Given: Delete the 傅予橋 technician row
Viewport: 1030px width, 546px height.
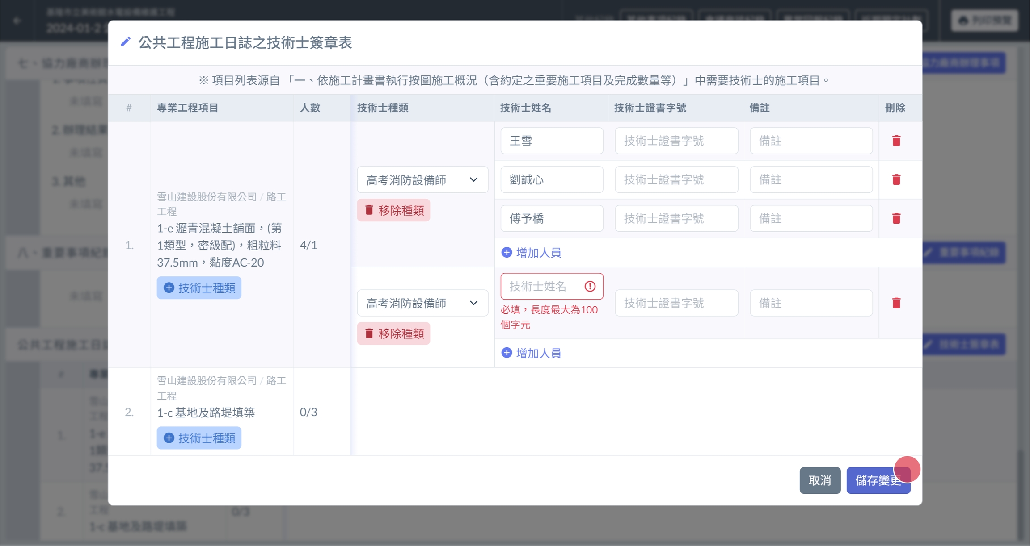Looking at the screenshot, I should tap(896, 219).
